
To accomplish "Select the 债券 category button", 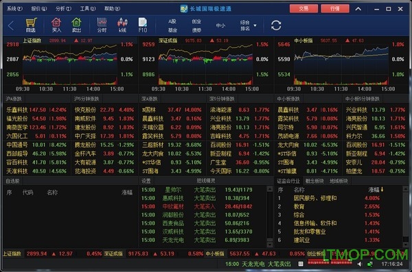I will (x=196, y=30).
